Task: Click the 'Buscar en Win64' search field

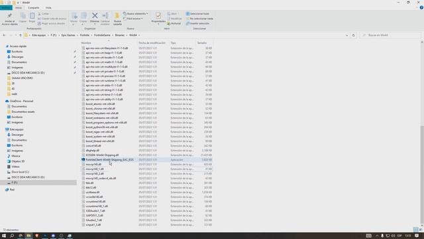Action: (390, 35)
